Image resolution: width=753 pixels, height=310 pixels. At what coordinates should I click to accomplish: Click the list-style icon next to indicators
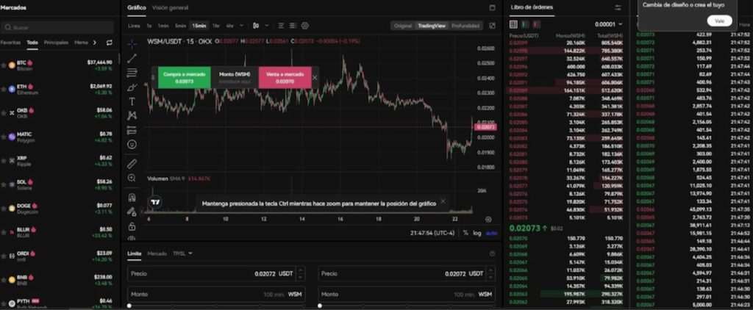pyautogui.click(x=293, y=26)
